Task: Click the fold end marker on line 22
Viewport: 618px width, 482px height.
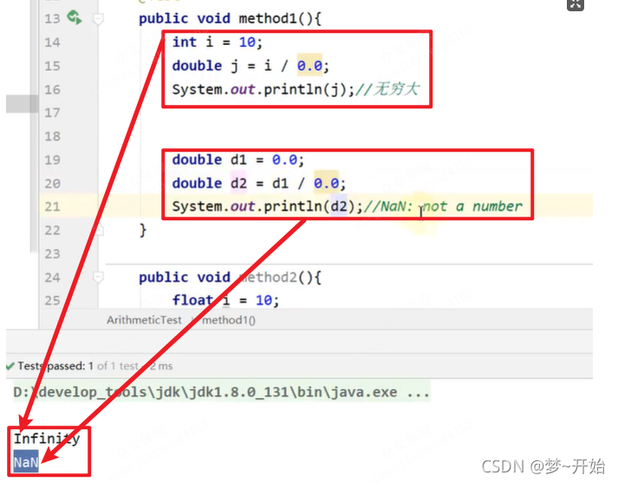Action: 99,230
